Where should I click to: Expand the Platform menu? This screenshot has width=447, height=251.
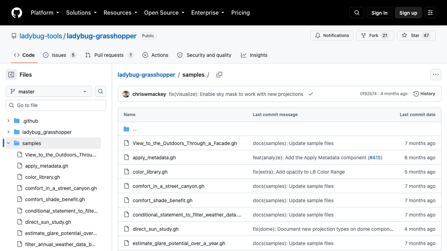coord(45,13)
